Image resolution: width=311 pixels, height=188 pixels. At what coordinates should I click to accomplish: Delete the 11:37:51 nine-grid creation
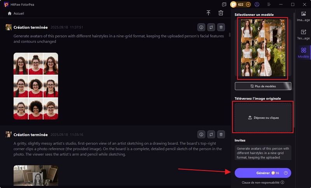click(221, 27)
